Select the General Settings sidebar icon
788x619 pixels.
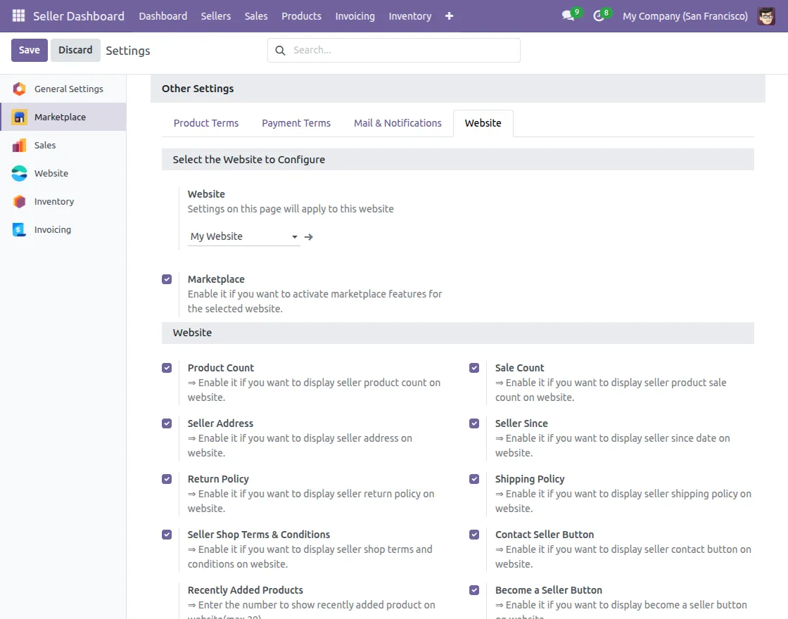click(19, 89)
